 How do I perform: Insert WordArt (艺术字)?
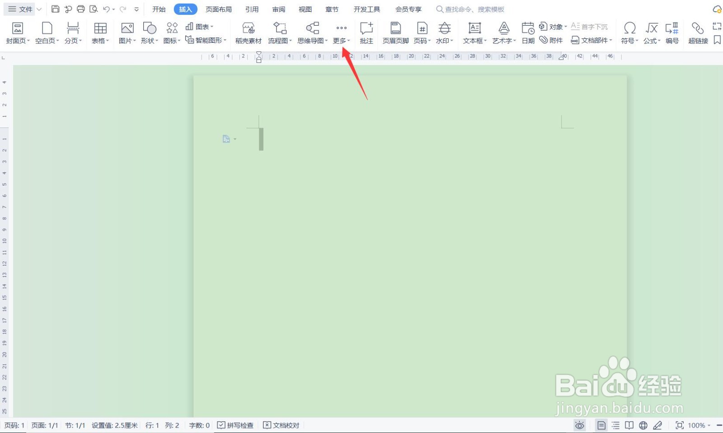[x=504, y=33]
